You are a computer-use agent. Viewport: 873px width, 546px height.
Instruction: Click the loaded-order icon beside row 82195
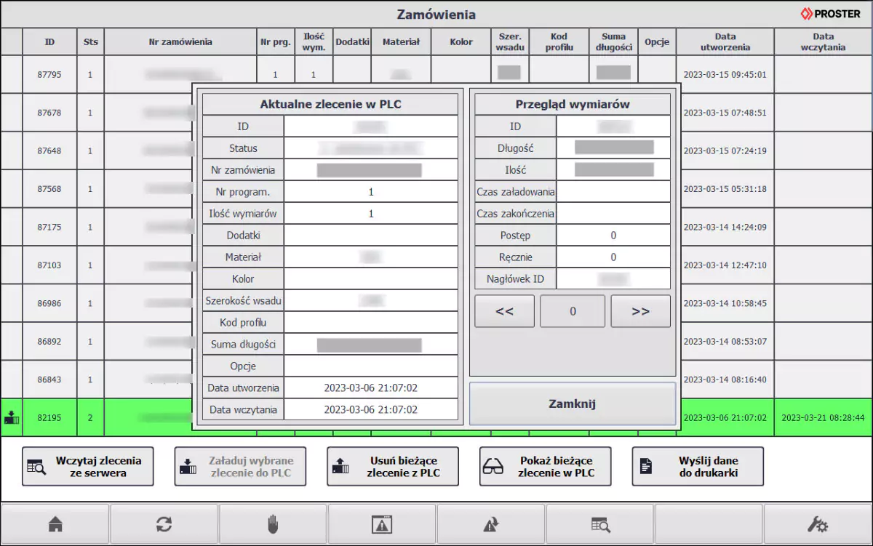pos(10,418)
